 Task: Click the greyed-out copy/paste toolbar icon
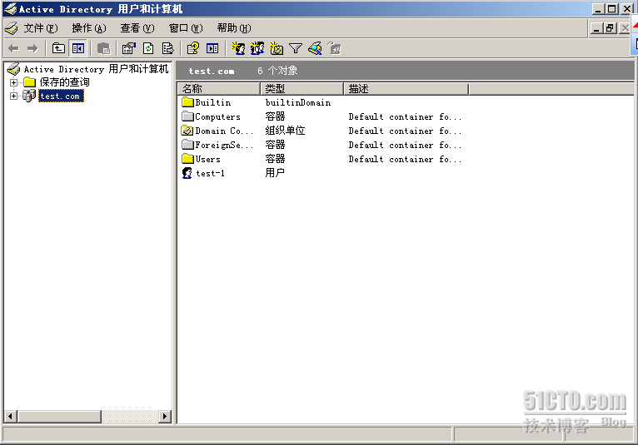[x=104, y=49]
